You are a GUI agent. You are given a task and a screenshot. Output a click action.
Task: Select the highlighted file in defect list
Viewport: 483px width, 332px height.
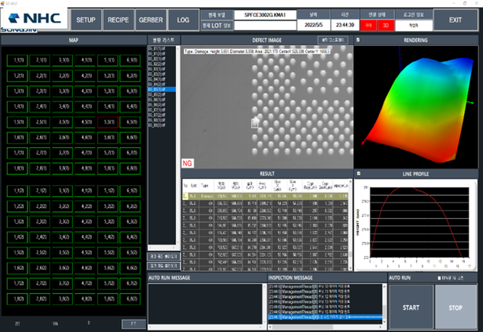point(157,89)
